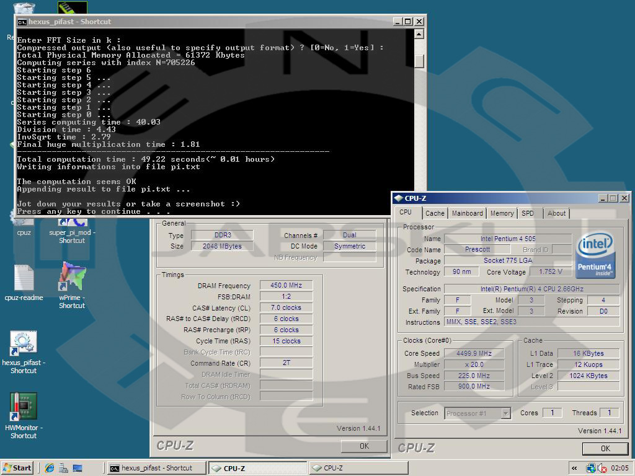Switch to the About tab
Screen dimensions: 635x476
[x=556, y=213]
